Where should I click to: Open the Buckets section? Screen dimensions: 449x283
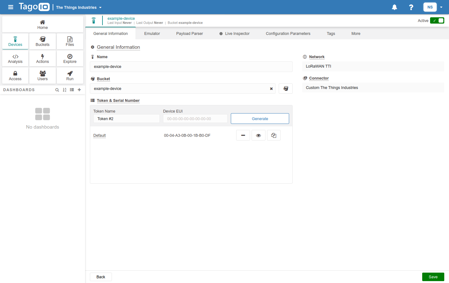pos(43,42)
